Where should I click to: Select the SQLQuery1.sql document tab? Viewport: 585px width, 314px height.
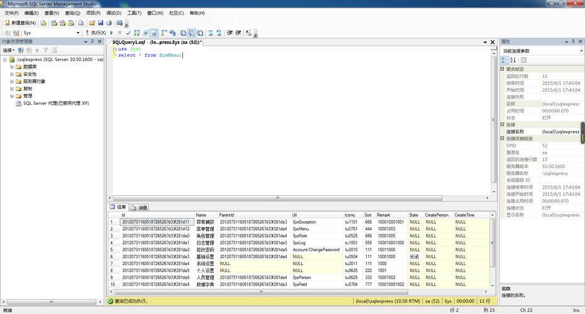(x=157, y=43)
